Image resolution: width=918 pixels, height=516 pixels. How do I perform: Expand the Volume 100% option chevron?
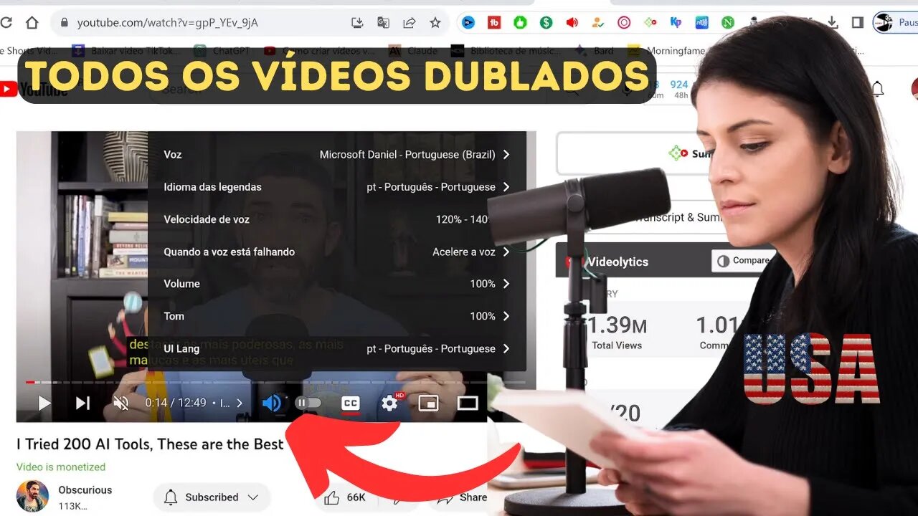506,284
